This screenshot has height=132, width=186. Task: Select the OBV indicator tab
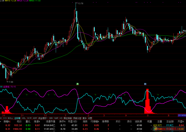51,118
